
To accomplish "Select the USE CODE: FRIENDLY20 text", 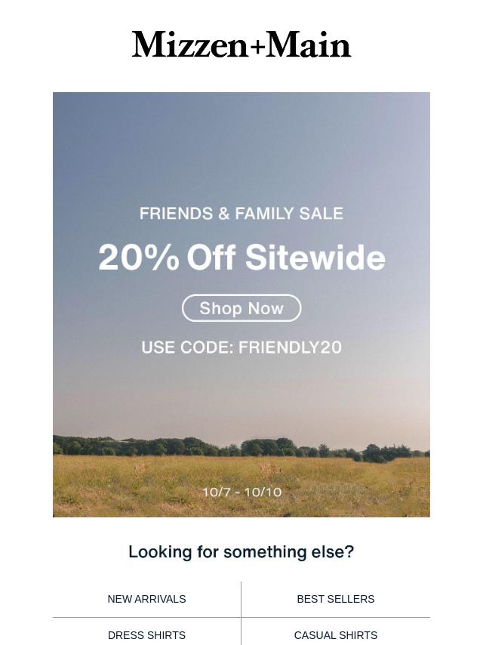I will [241, 347].
